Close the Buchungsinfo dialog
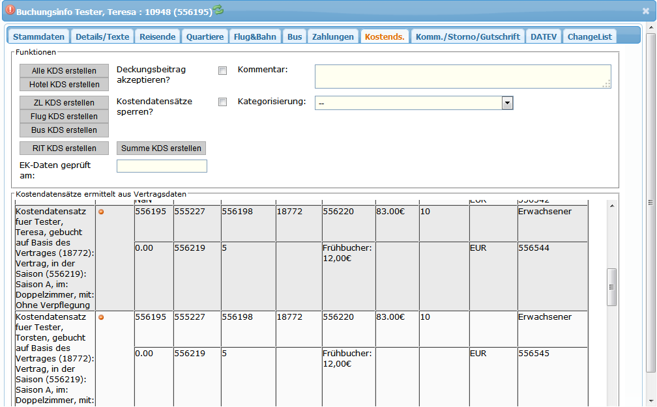 coord(646,11)
